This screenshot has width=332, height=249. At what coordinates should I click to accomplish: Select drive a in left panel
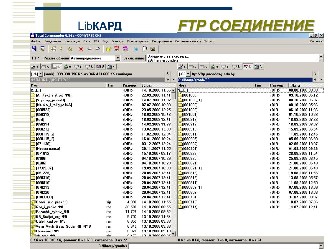click(35, 66)
